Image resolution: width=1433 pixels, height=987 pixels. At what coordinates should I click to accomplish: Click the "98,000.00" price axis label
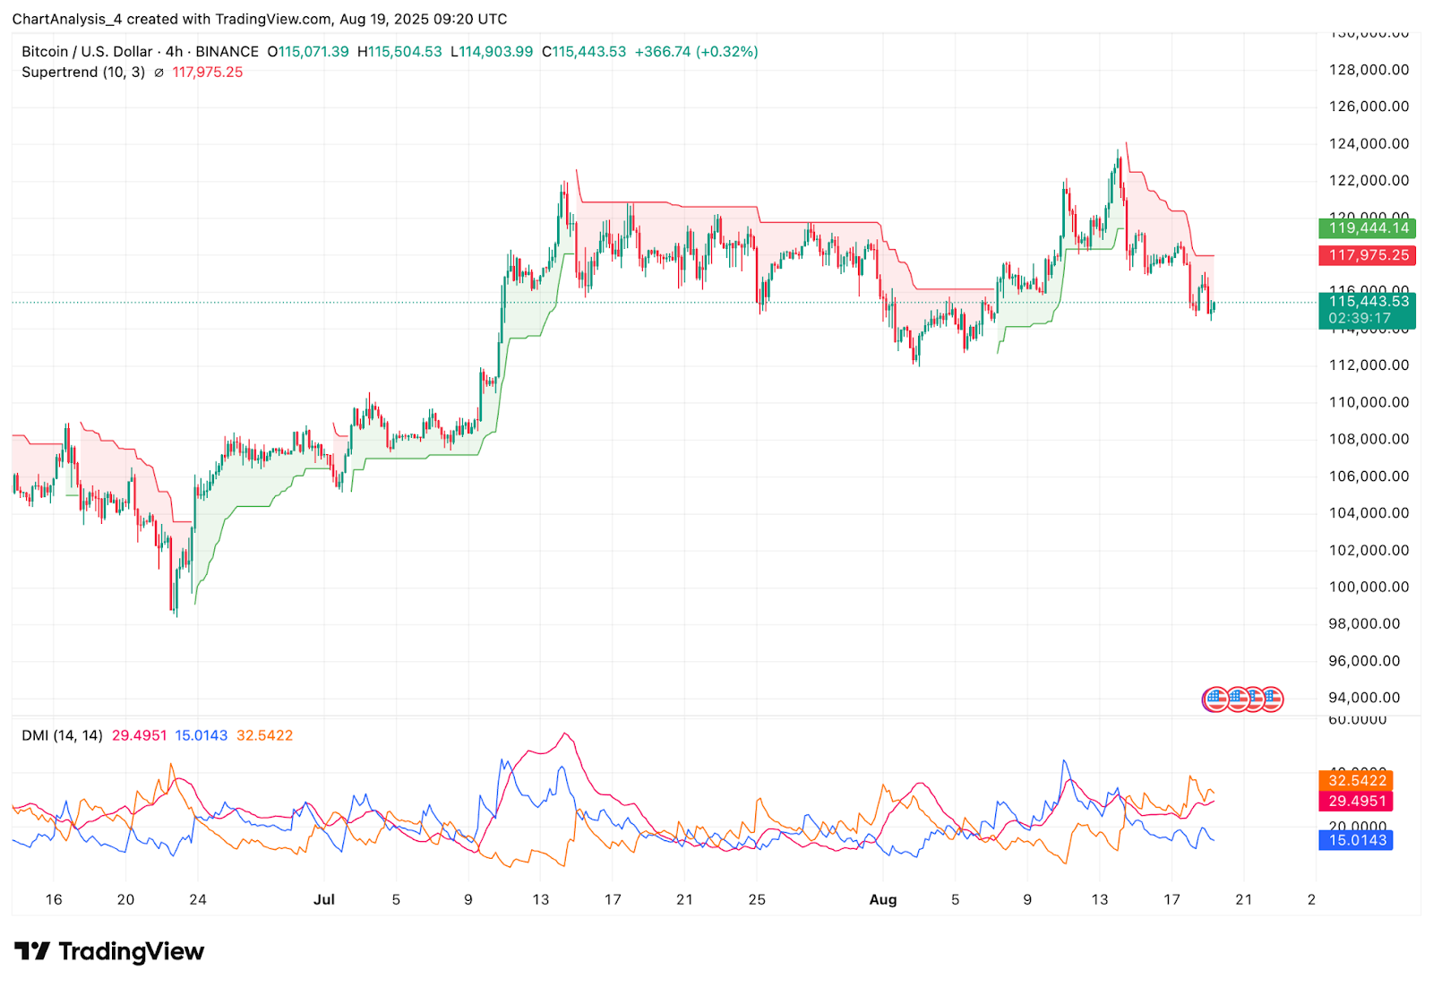1364,624
